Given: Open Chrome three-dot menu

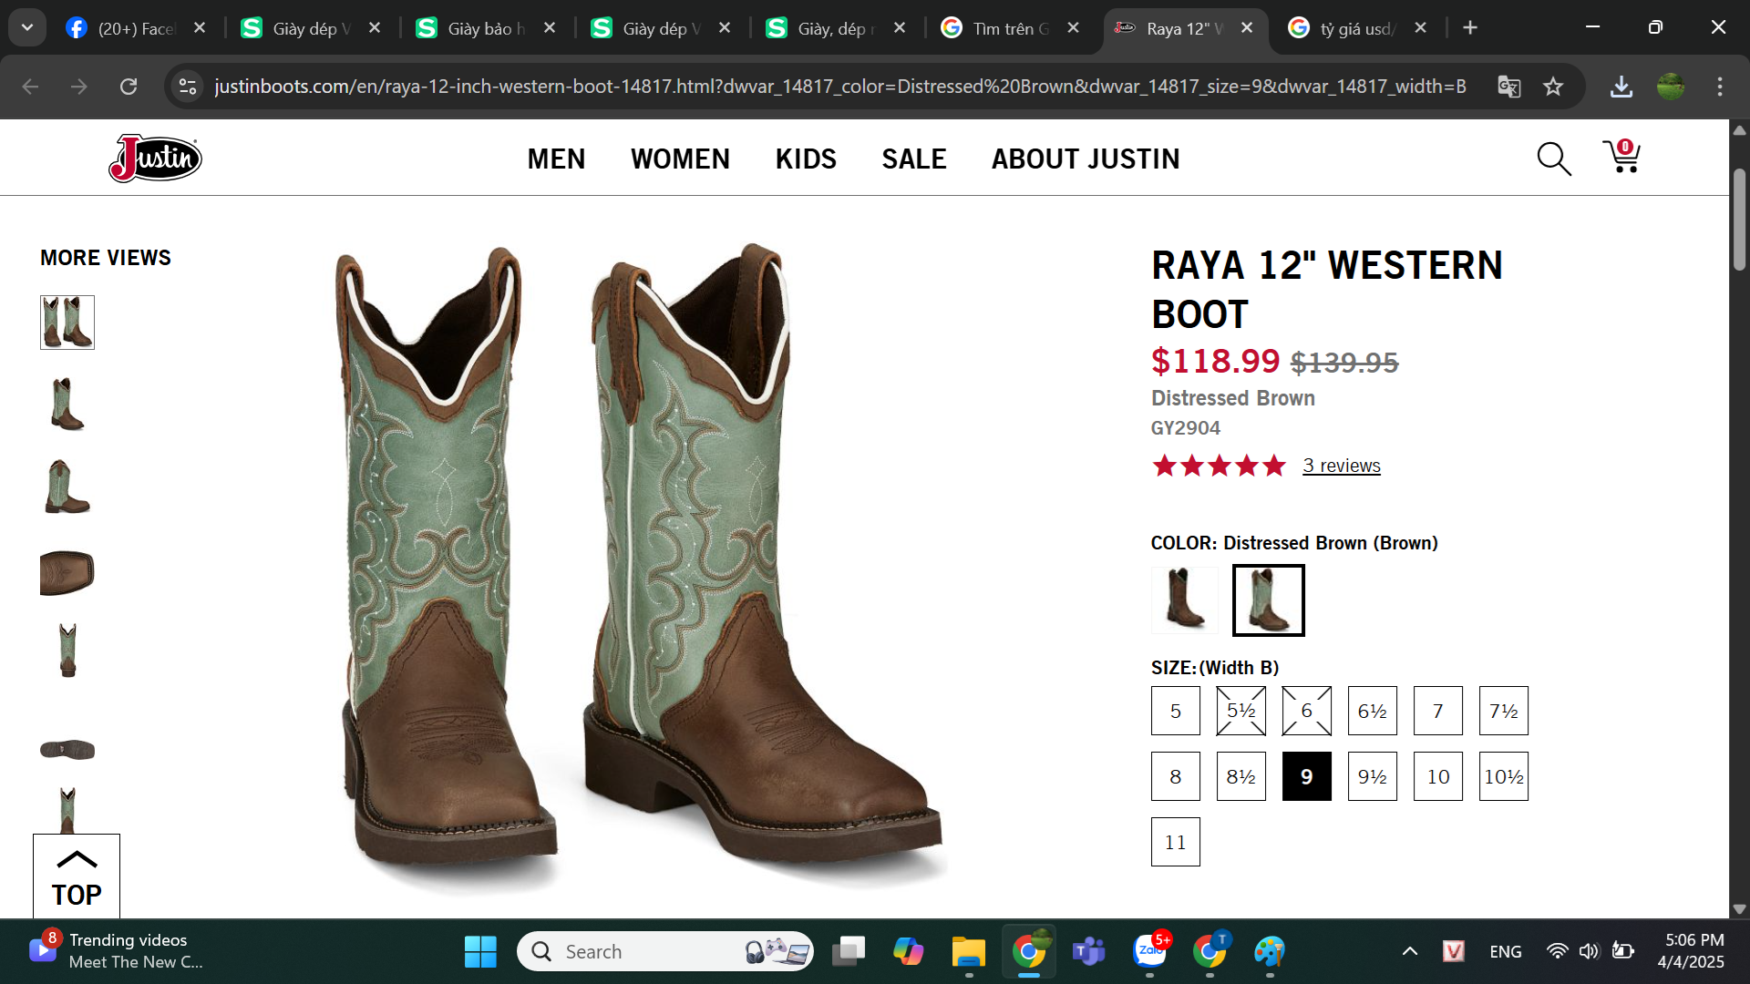Looking at the screenshot, I should point(1720,87).
